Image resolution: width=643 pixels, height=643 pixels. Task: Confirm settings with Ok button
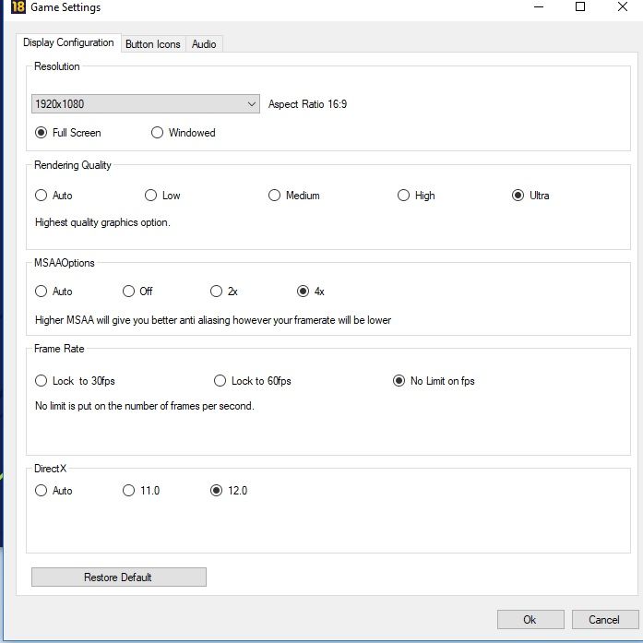[x=530, y=620]
